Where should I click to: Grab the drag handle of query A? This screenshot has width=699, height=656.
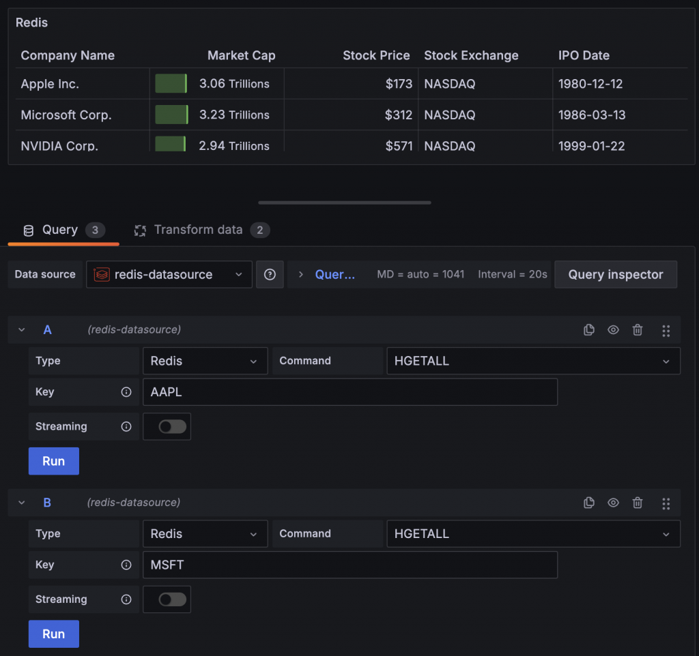point(666,331)
